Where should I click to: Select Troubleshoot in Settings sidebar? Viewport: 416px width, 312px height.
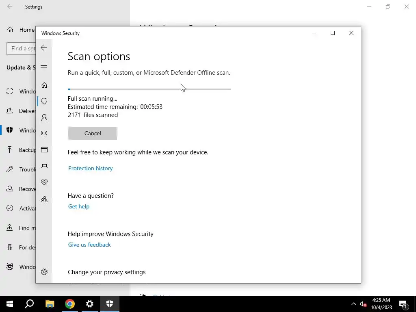tap(20, 169)
